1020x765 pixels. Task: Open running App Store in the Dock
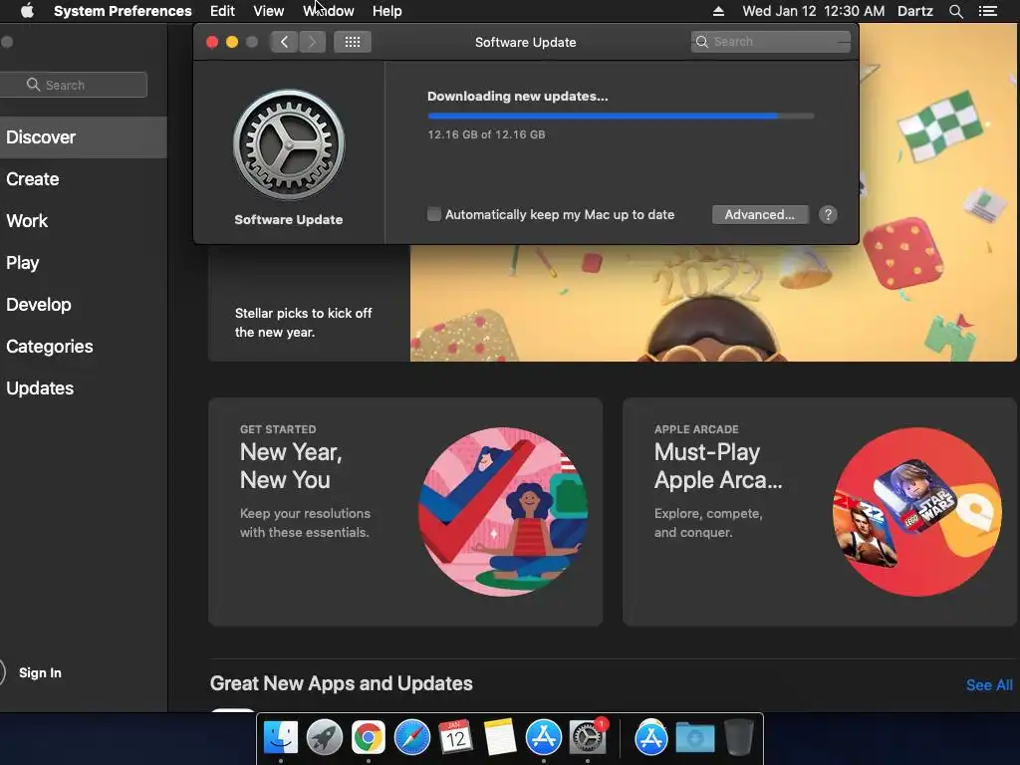coord(543,737)
